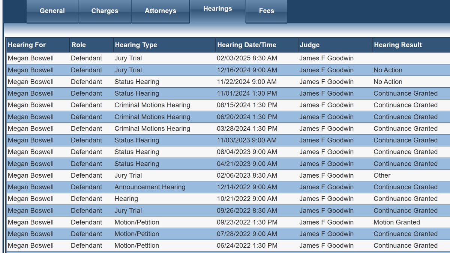The image size is (450, 253).
Task: Click the Announcement Hearing type cell
Action: coord(150,187)
